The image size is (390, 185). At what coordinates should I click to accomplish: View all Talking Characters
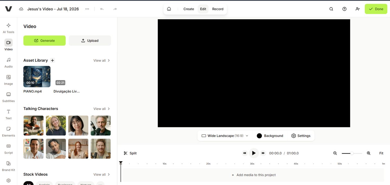[x=102, y=109]
